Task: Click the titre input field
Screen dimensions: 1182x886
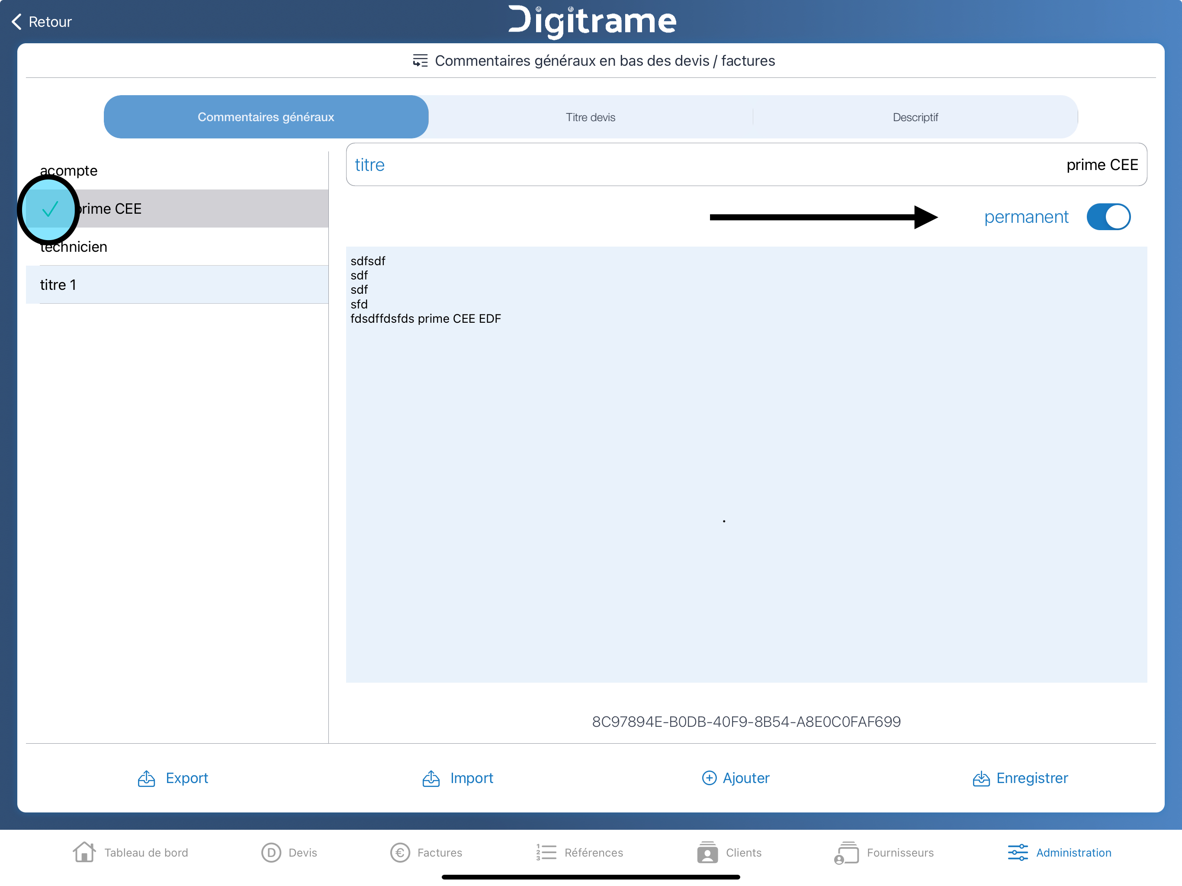Action: (746, 164)
